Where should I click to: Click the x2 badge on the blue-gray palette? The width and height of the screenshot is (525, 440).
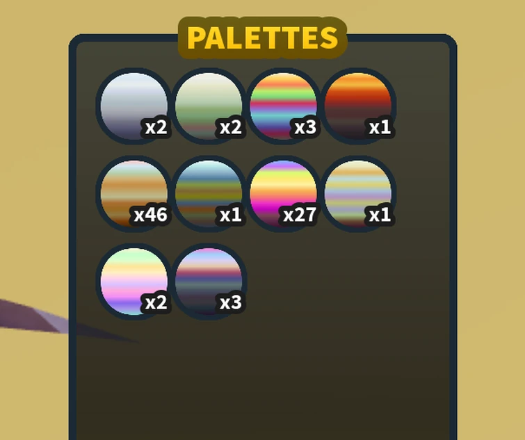[x=156, y=127]
